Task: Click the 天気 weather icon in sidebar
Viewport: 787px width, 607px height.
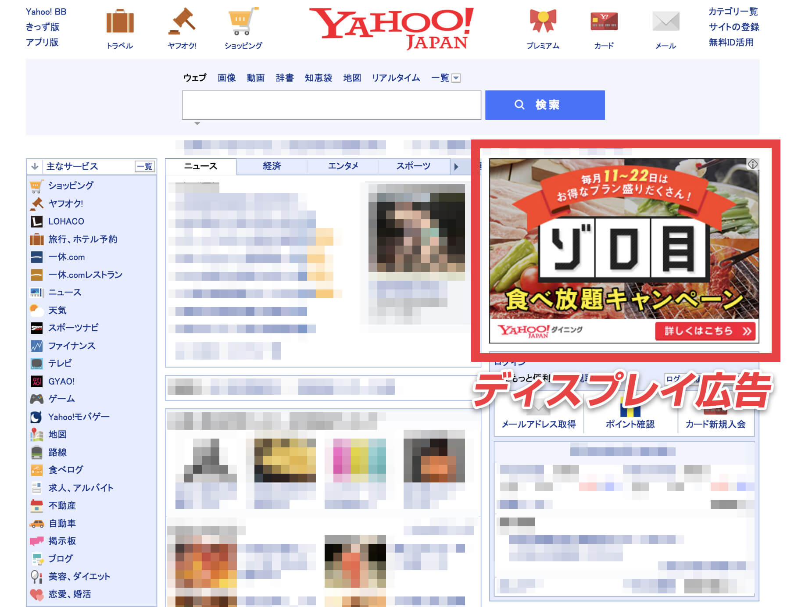Action: [36, 310]
